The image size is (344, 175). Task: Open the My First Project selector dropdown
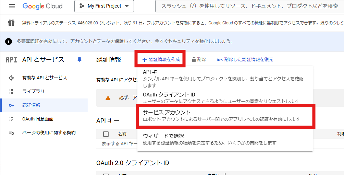(x=104, y=6)
